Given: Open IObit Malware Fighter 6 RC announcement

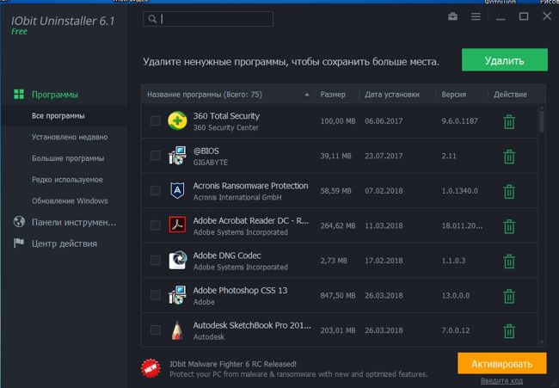Looking at the screenshot, I should (233, 364).
